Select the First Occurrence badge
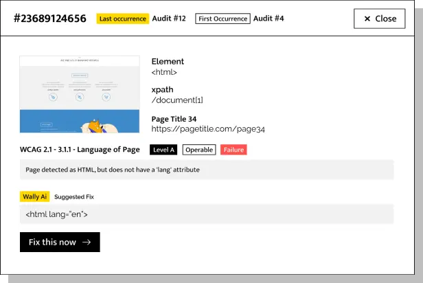 (222, 19)
